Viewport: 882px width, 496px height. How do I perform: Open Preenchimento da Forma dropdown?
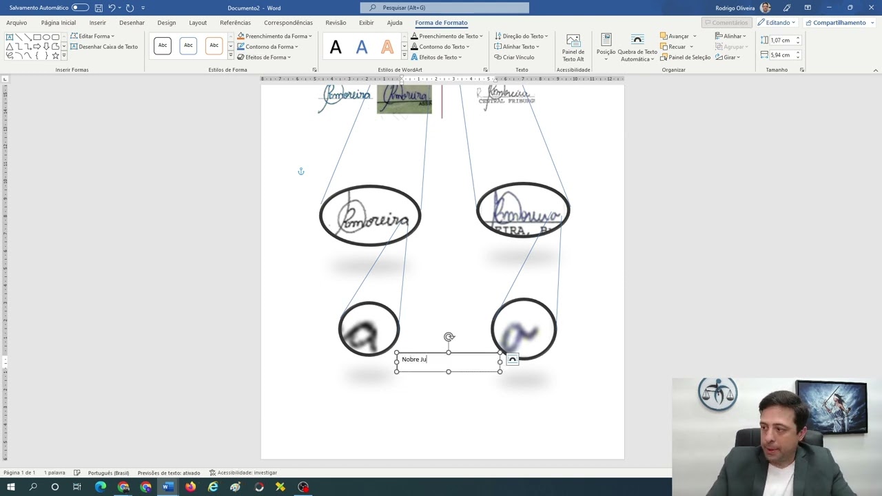pyautogui.click(x=274, y=36)
